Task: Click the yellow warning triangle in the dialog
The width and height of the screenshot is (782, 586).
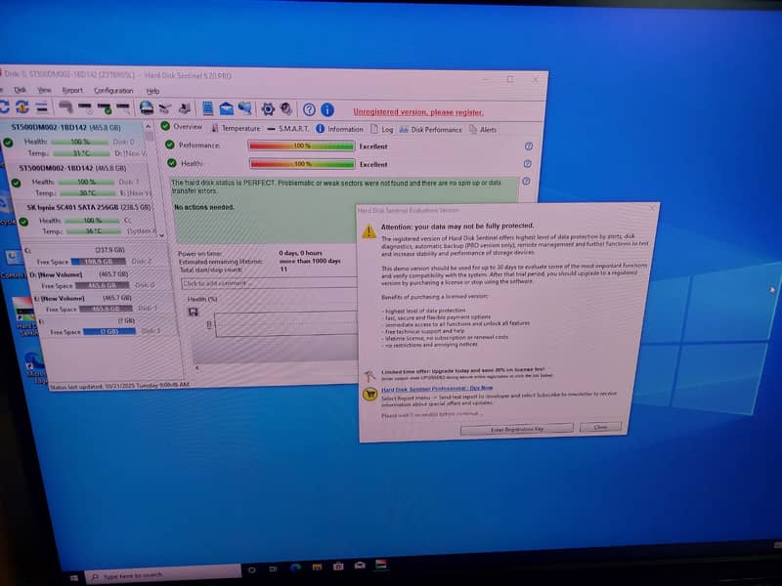Action: pyautogui.click(x=369, y=231)
